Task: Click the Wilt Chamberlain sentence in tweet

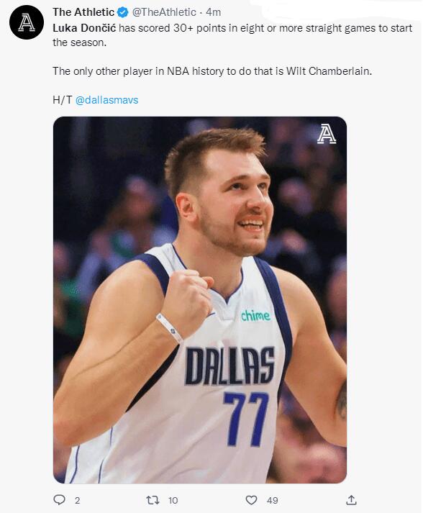Action: click(x=212, y=71)
